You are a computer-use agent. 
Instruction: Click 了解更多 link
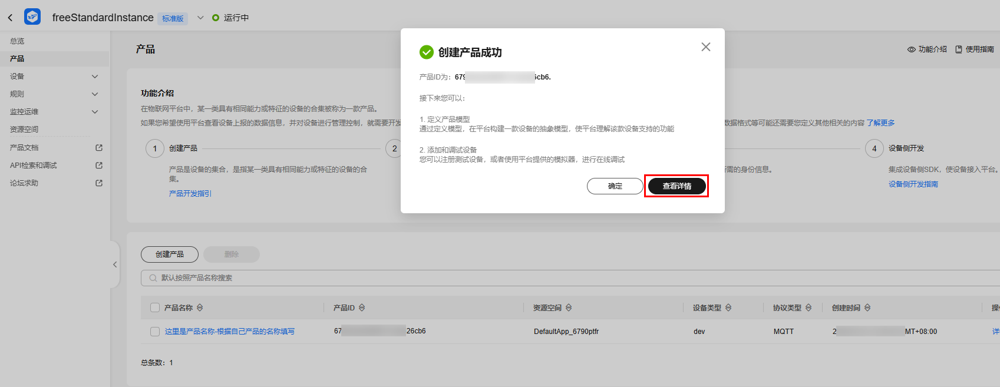click(x=880, y=123)
